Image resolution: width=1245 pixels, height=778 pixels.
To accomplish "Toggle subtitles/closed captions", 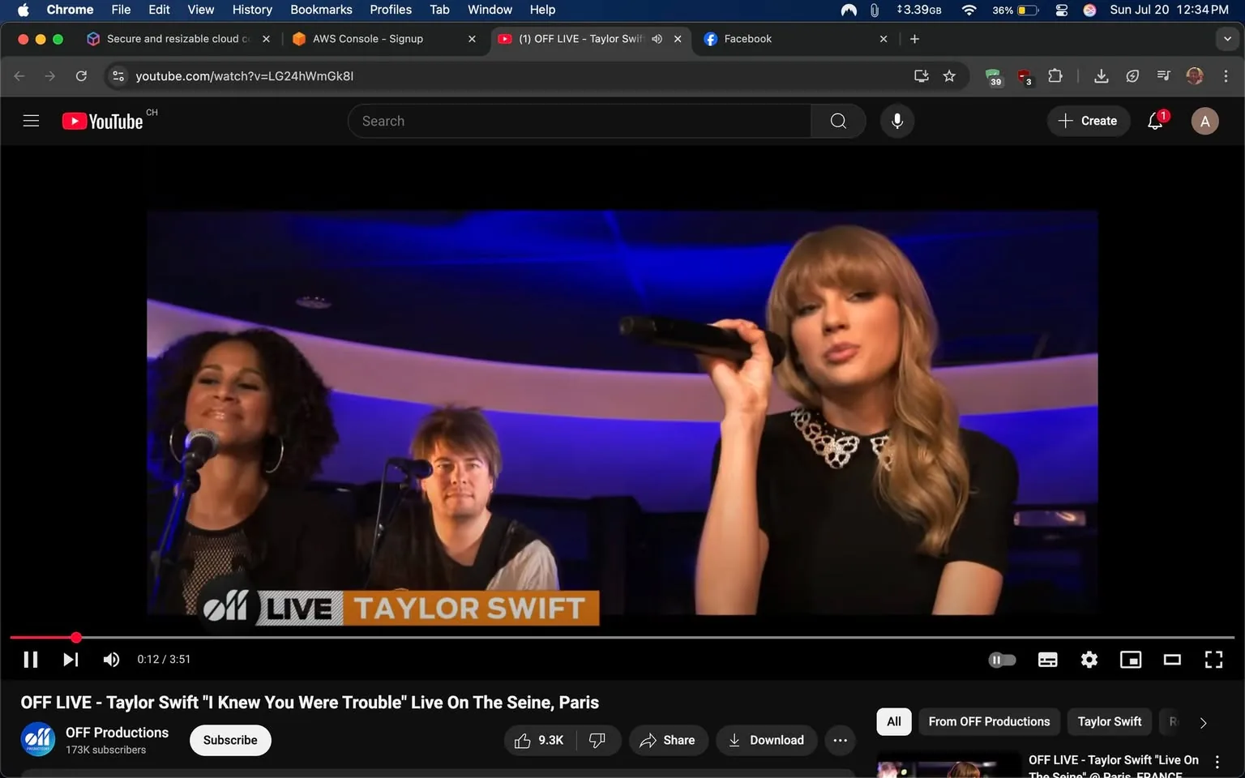I will click(x=1047, y=660).
